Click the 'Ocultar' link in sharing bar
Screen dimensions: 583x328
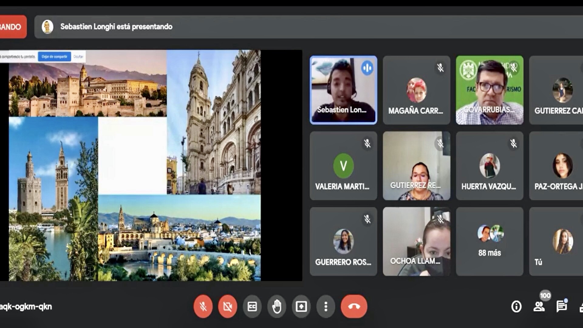78,57
